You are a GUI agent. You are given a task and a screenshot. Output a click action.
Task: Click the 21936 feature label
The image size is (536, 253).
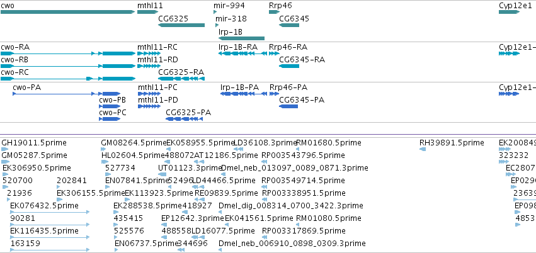[20, 193]
